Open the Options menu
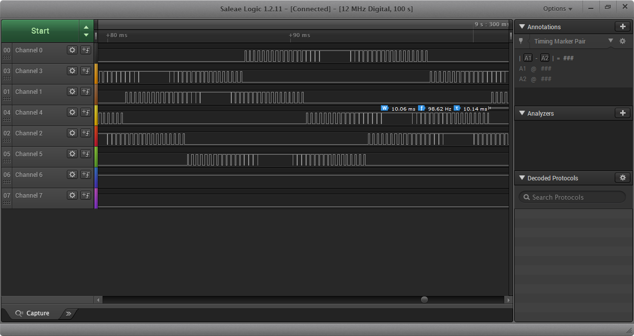The image size is (634, 336). point(557,8)
